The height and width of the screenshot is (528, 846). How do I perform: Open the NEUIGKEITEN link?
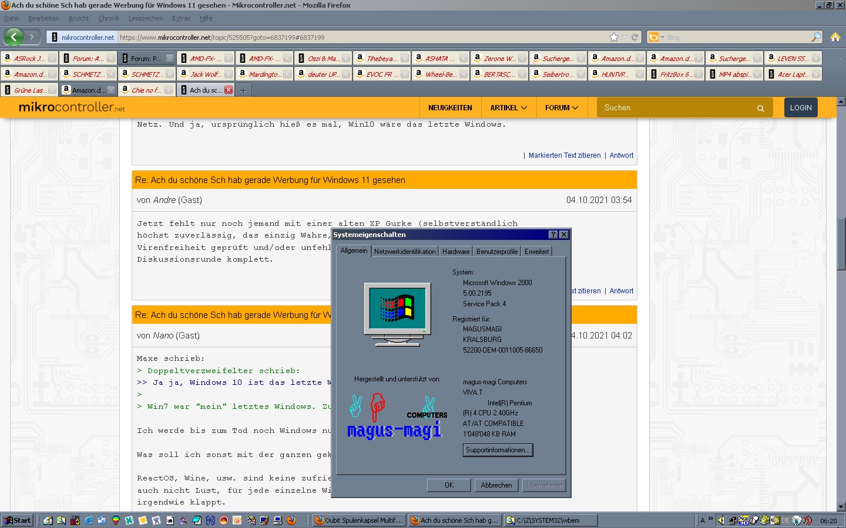[x=450, y=108]
